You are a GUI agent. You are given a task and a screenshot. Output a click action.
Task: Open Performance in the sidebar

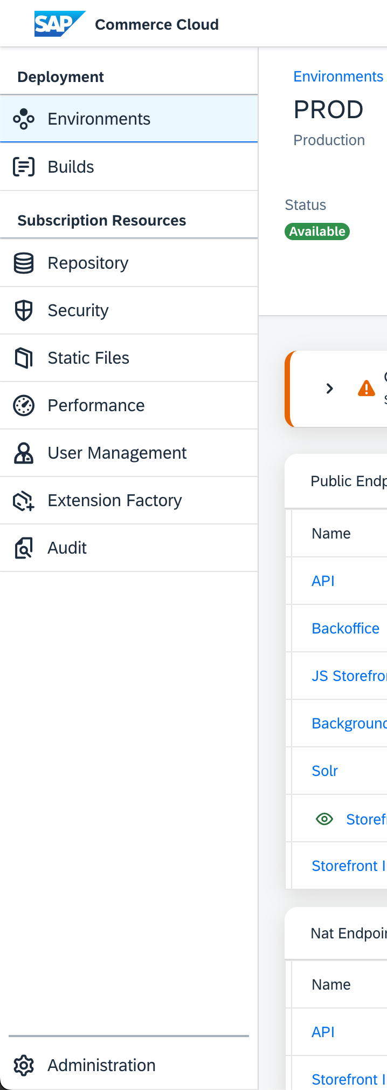pyautogui.click(x=129, y=405)
